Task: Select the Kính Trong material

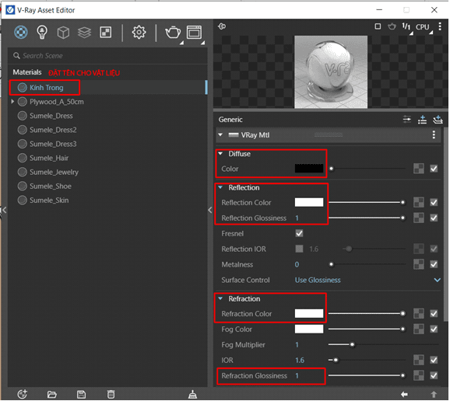Action: (107, 87)
